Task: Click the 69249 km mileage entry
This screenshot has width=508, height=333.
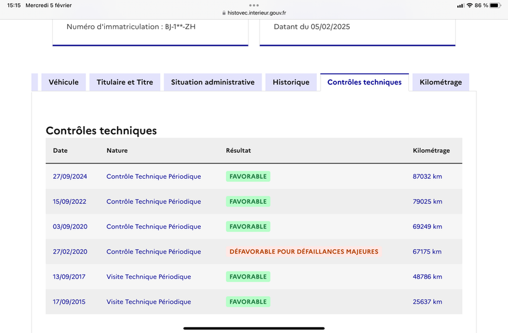Action: 427,226
